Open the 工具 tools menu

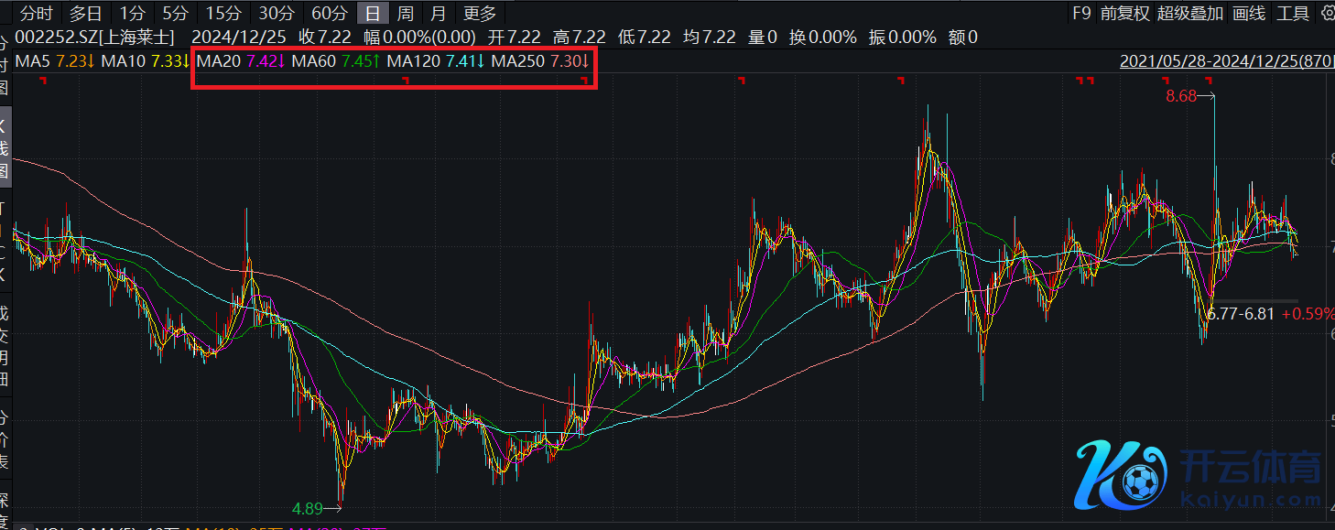coord(1293,13)
